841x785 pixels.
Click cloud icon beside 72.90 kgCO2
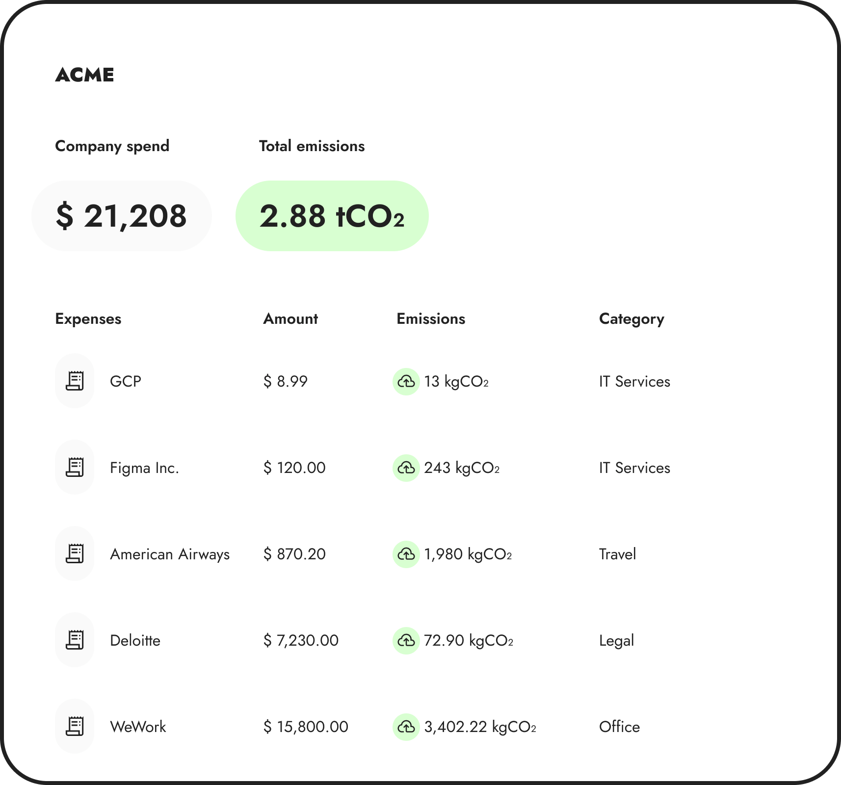tap(406, 640)
